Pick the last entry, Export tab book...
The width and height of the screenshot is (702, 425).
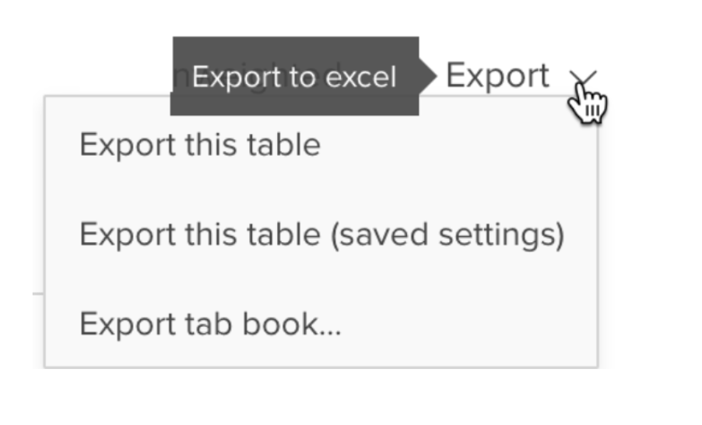(x=210, y=324)
